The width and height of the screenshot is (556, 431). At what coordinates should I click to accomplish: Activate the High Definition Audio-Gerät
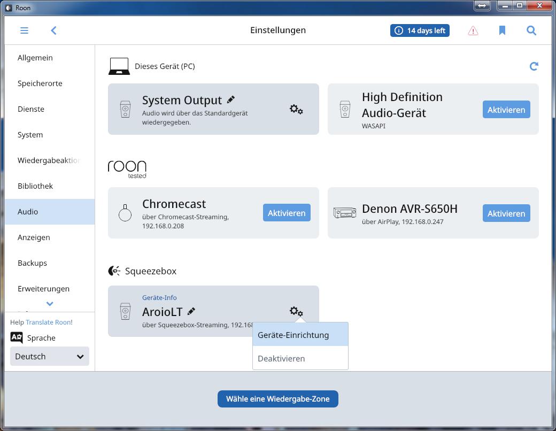[x=506, y=110]
